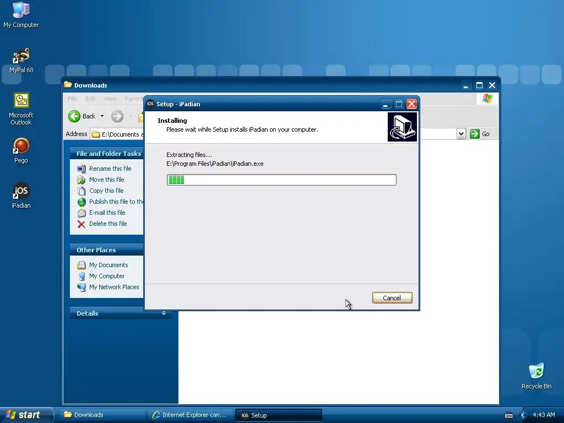This screenshot has height=423, width=564.
Task: Click the E-mail envelope icon
Action: coord(82,213)
